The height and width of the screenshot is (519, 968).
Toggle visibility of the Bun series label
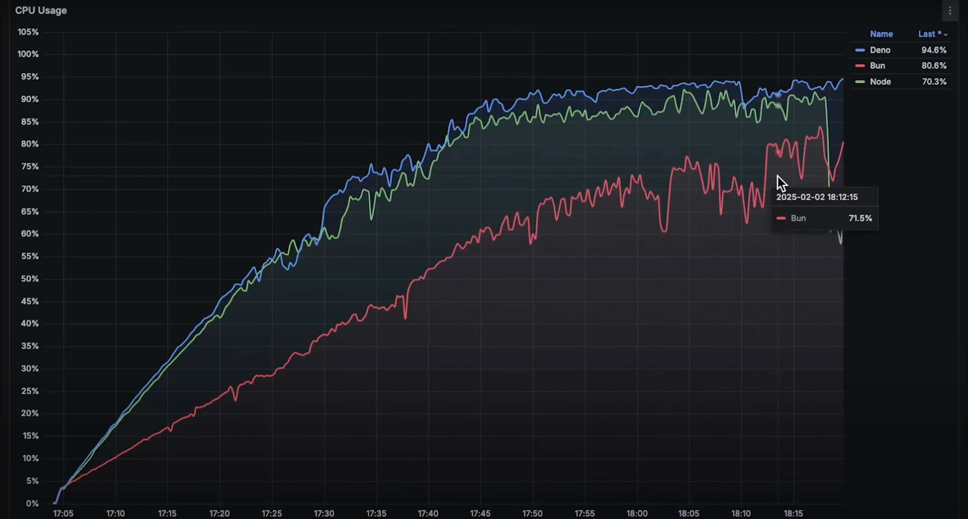[x=877, y=66]
